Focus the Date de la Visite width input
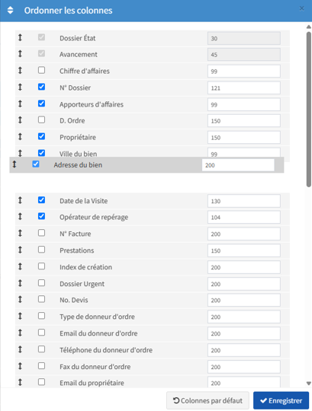The height and width of the screenshot is (411, 312). click(x=243, y=201)
